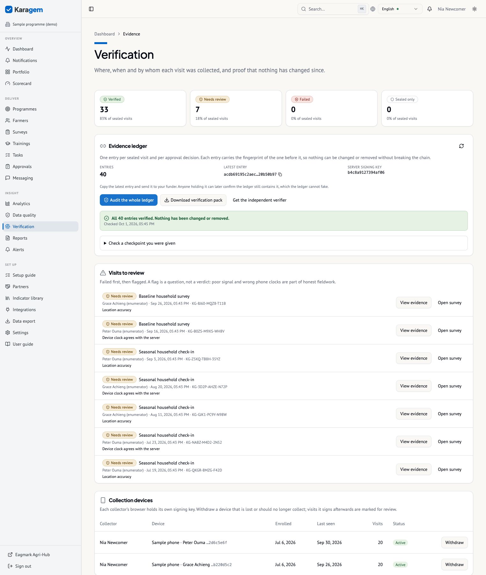Open the Setup guide page
486x575 pixels.
[40, 275]
